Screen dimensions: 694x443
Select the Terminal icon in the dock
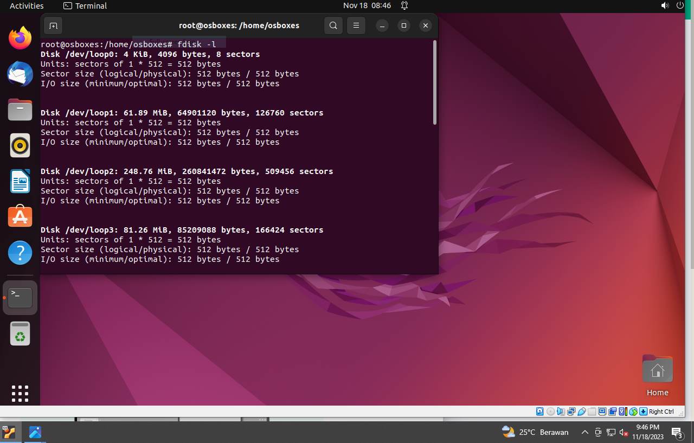pyautogui.click(x=20, y=298)
